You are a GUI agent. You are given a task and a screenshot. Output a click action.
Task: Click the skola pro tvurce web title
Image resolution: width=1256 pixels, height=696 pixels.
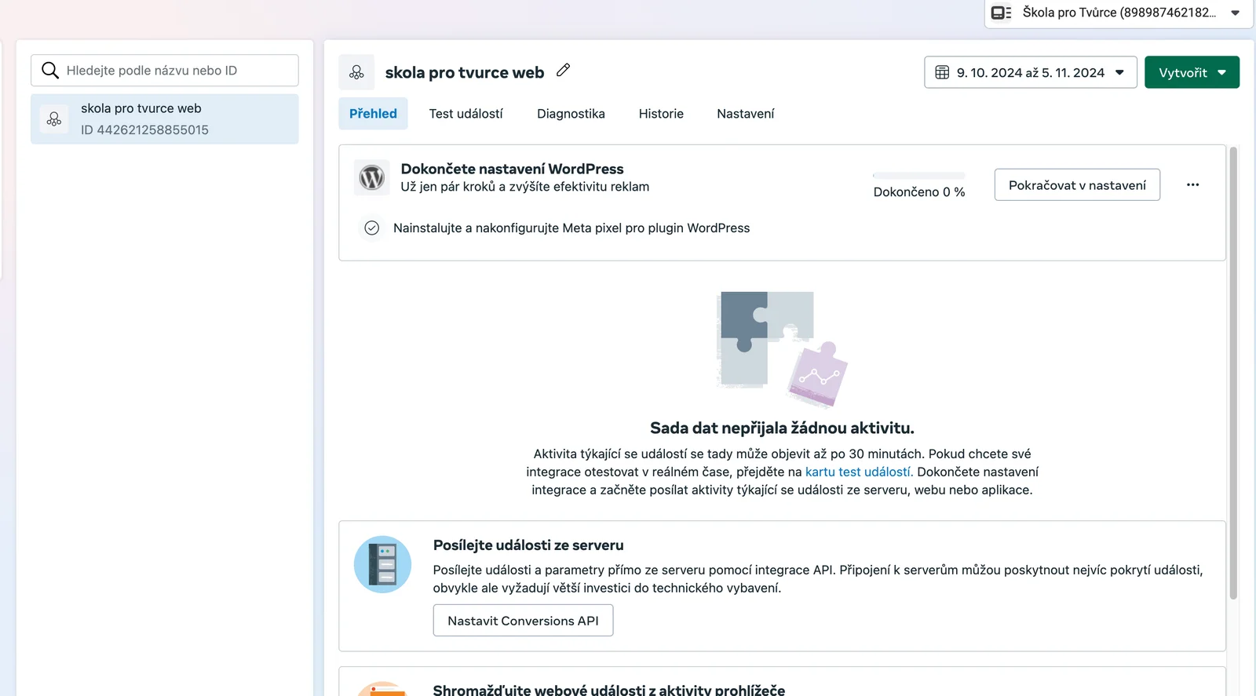(x=465, y=72)
